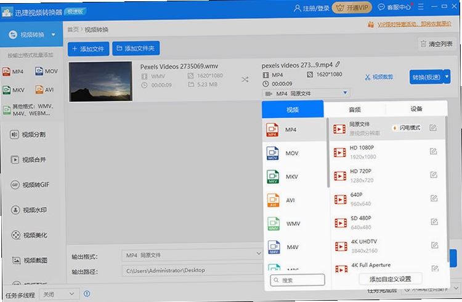Switch to the 设备 tab
Screen dimensions: 462x302
coord(416,109)
